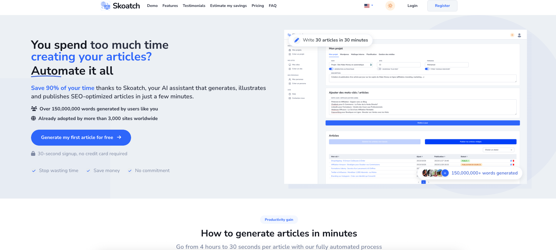The width and height of the screenshot is (556, 250).
Task: Toggle the Titres Google Discover switch
Action: (427, 69)
